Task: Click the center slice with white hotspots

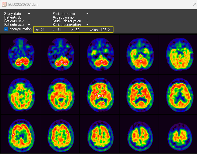Action: coord(99,94)
